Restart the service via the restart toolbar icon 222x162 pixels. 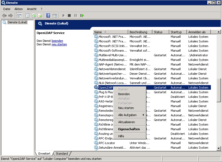(x=82, y=15)
